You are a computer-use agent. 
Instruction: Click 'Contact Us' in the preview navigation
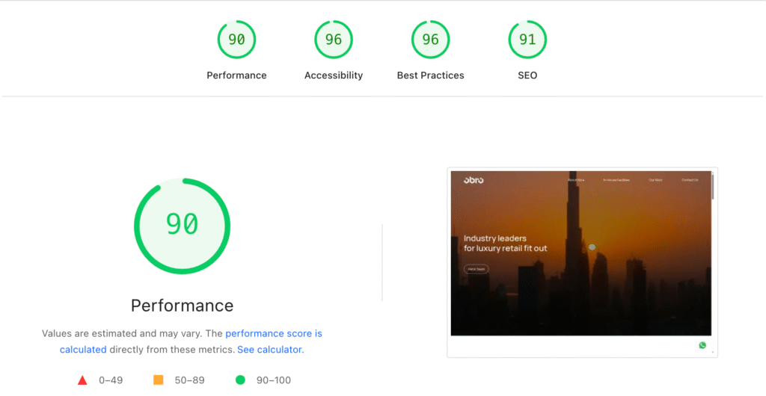click(x=690, y=180)
